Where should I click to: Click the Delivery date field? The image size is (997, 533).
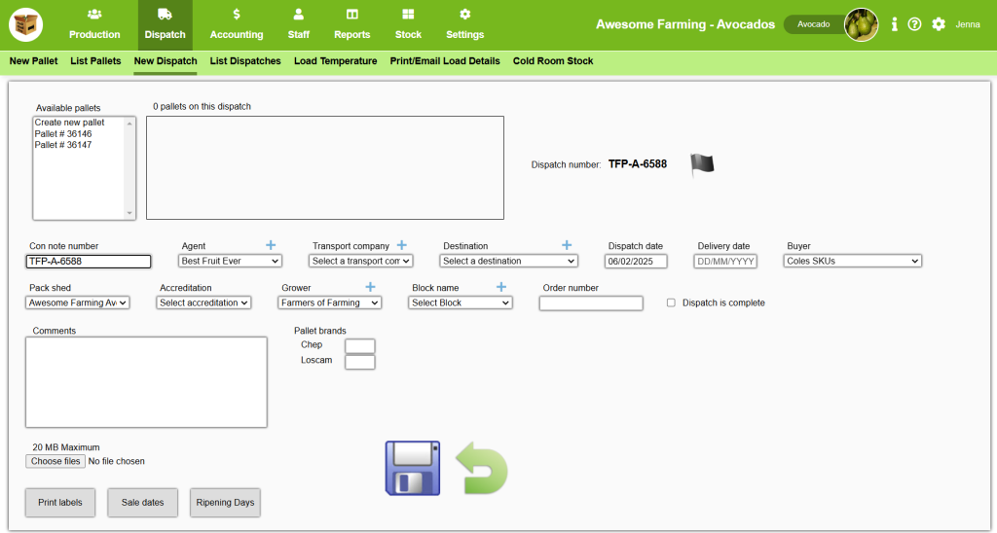coord(725,261)
